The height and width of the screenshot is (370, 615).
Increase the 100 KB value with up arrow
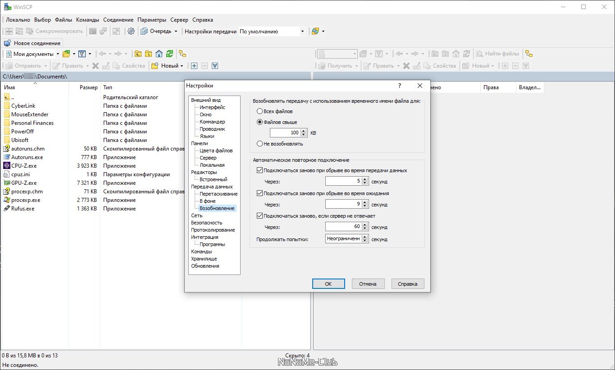click(x=303, y=131)
